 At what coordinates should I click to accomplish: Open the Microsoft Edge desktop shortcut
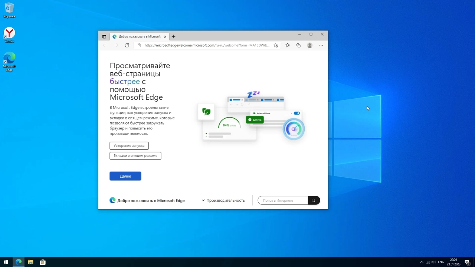point(9,62)
